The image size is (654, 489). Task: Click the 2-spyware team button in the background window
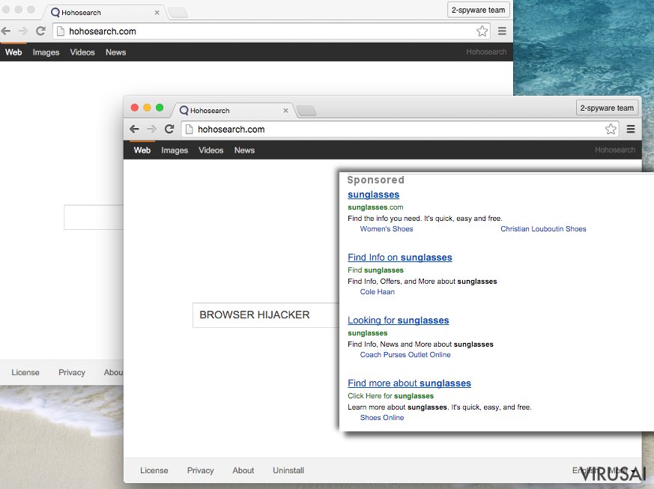pyautogui.click(x=479, y=10)
